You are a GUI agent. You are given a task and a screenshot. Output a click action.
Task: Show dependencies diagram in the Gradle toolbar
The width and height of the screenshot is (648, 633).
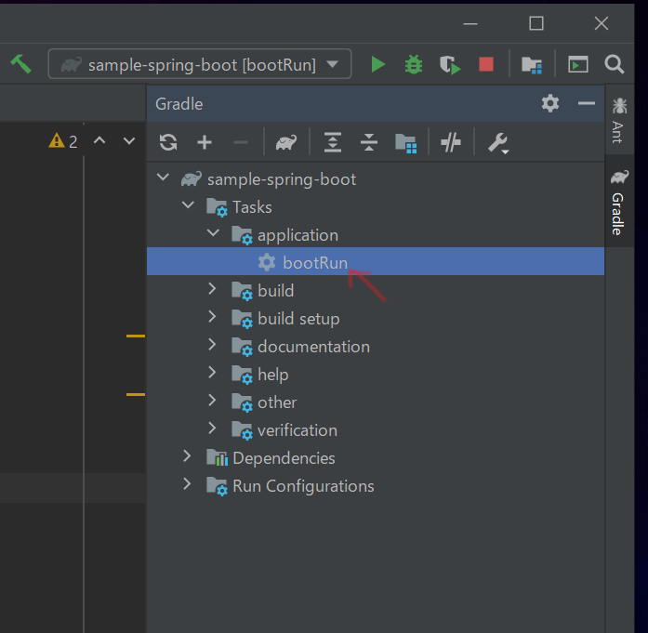[406, 143]
